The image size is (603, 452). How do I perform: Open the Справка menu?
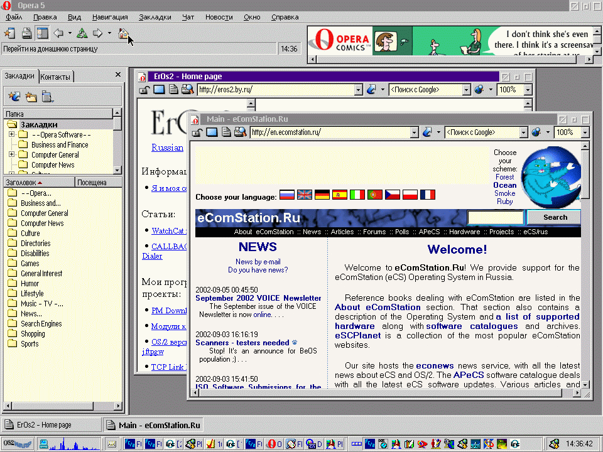pos(285,17)
